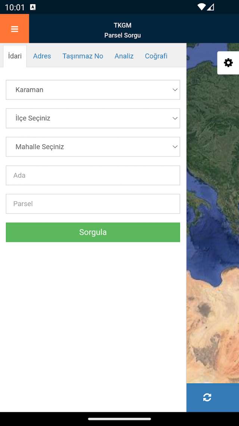Switch to the Adres tab
Viewport: 239px width, 426px height.
[42, 56]
